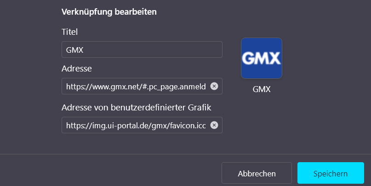Clear the custom graphic URL with X icon
The image size is (371, 186).
[214, 125]
